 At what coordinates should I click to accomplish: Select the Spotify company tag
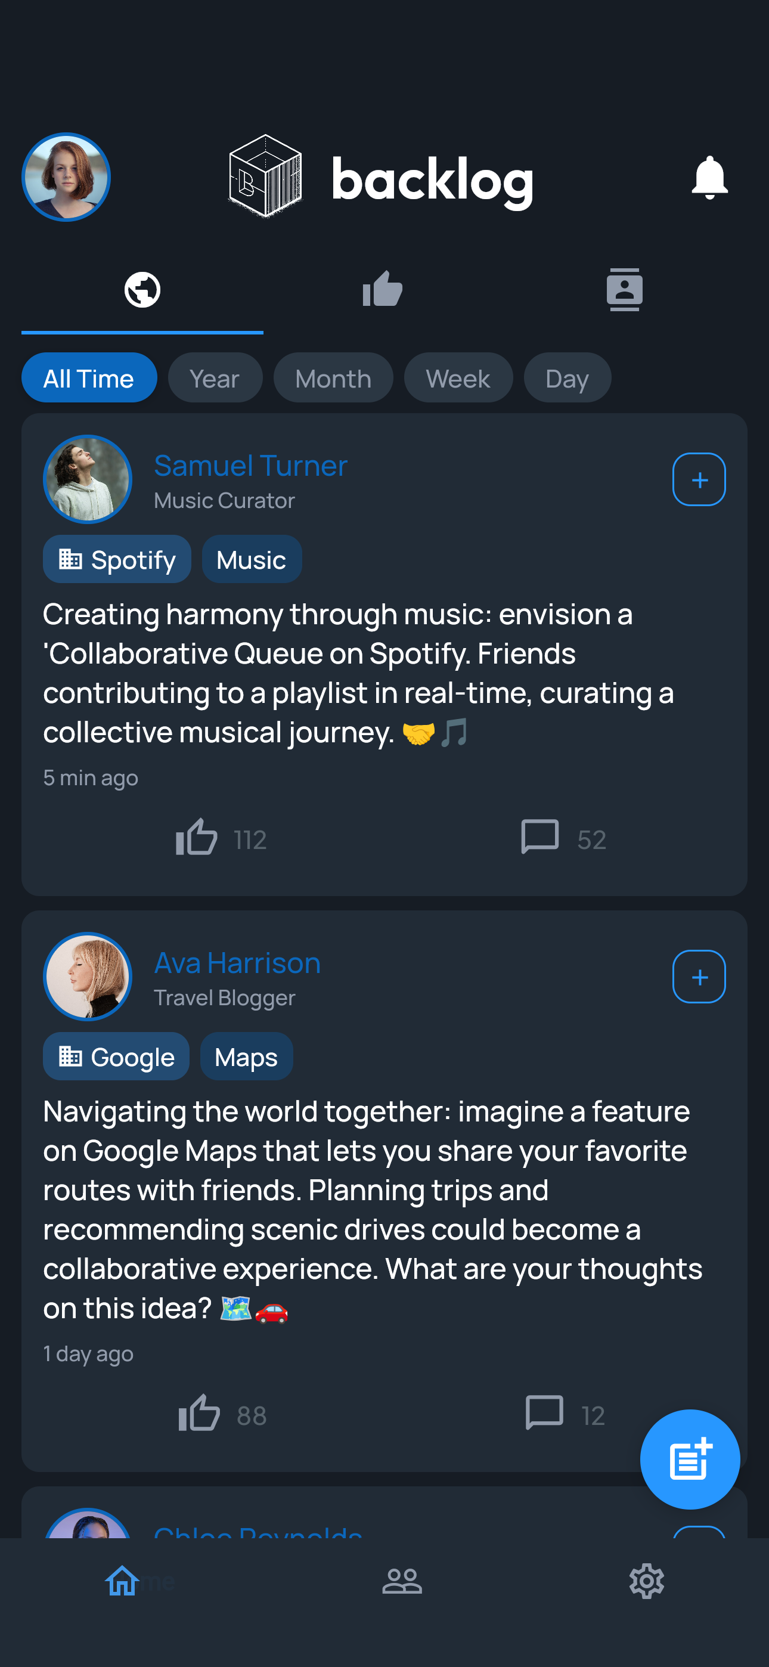click(117, 560)
